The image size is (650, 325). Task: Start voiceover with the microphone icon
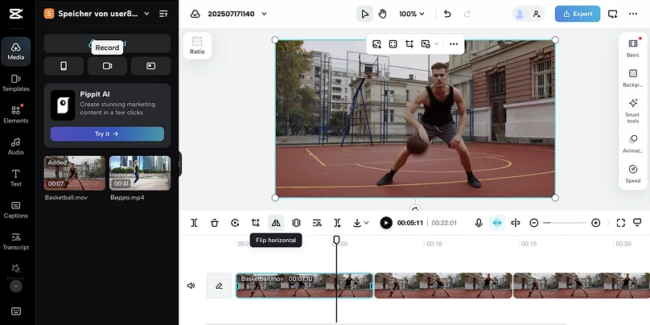(x=479, y=223)
